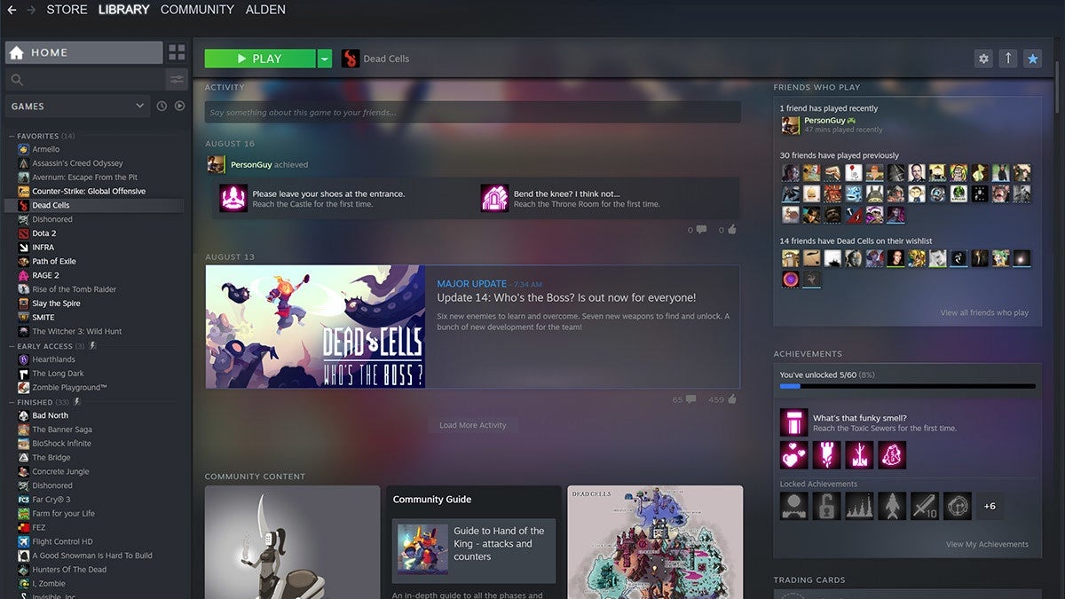
Task: Open the grid view icon beside Home
Action: tap(177, 51)
